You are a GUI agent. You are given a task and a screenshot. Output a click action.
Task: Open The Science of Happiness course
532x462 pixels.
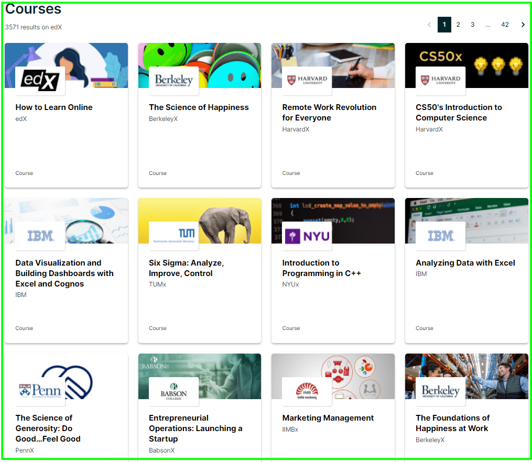[x=199, y=107]
